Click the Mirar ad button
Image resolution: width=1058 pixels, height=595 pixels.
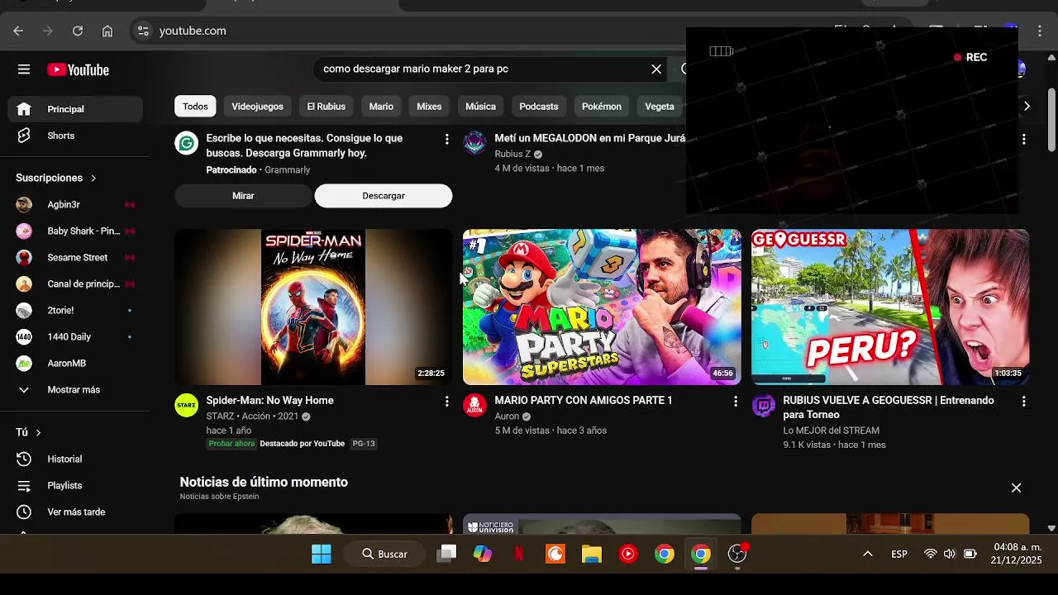point(243,196)
